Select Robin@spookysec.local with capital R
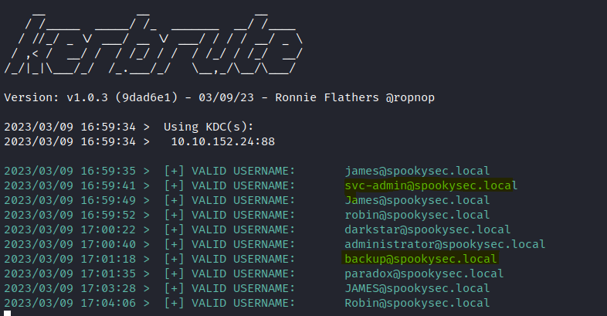Image resolution: width=607 pixels, height=316 pixels. click(x=417, y=303)
